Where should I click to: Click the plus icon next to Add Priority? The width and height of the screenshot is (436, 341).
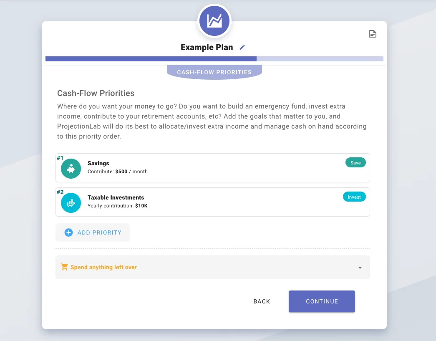[x=68, y=232]
